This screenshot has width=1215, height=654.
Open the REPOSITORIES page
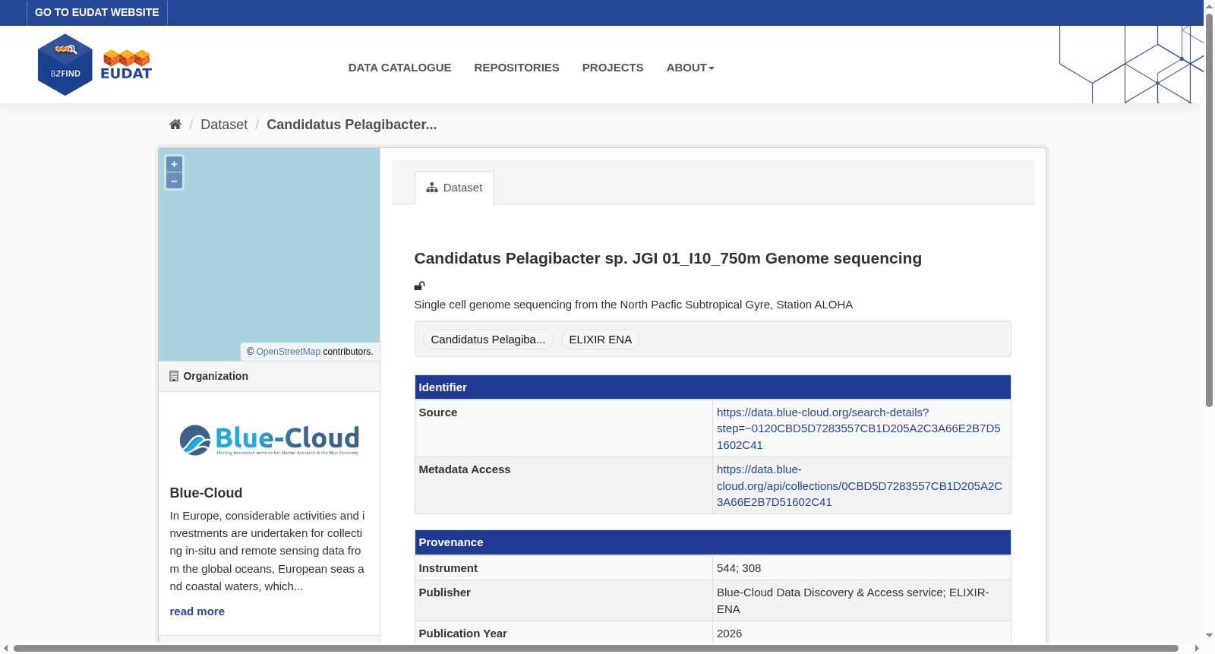click(x=516, y=68)
